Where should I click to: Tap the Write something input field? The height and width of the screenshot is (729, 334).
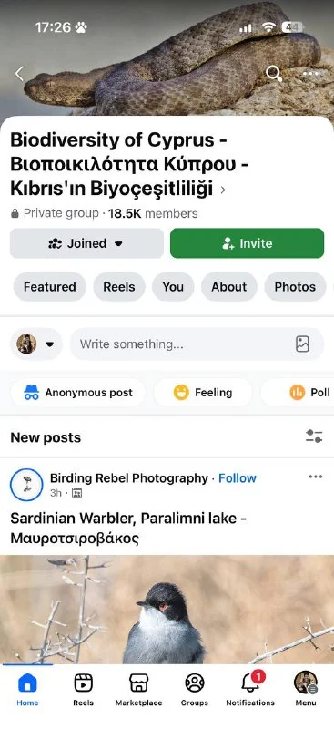197,344
